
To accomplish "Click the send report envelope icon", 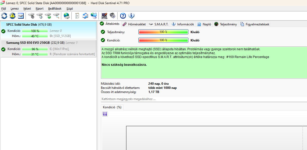I will (85, 16).
